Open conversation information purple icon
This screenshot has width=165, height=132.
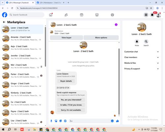(116, 25)
